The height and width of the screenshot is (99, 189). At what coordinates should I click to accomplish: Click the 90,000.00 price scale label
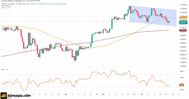pyautogui.click(x=183, y=39)
